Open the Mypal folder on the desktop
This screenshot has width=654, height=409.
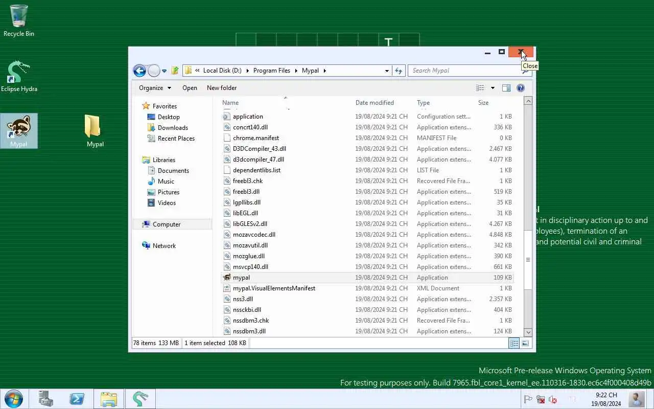click(x=95, y=131)
